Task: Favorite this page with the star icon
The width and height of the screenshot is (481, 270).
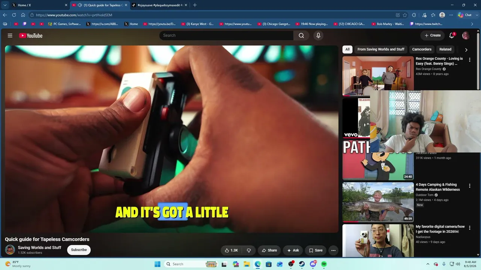Action: pos(405,15)
